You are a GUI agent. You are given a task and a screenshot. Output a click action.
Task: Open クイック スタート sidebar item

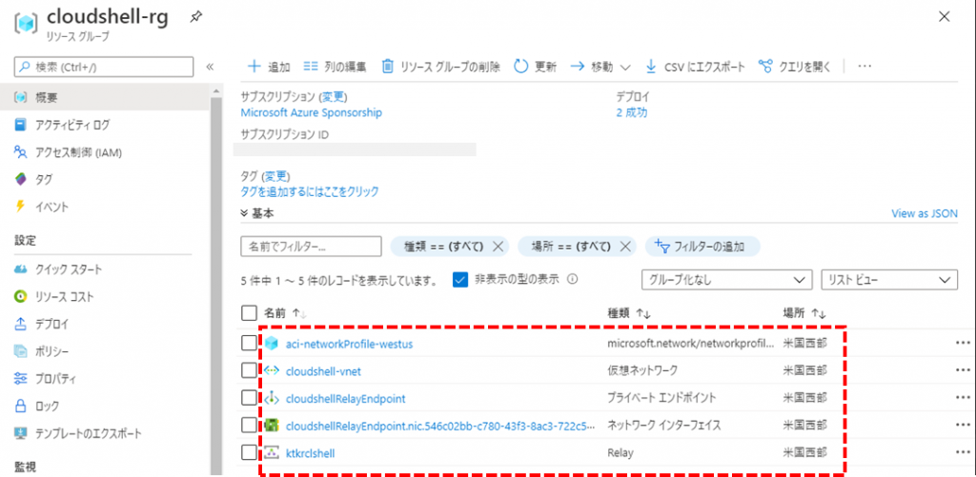[x=69, y=269]
